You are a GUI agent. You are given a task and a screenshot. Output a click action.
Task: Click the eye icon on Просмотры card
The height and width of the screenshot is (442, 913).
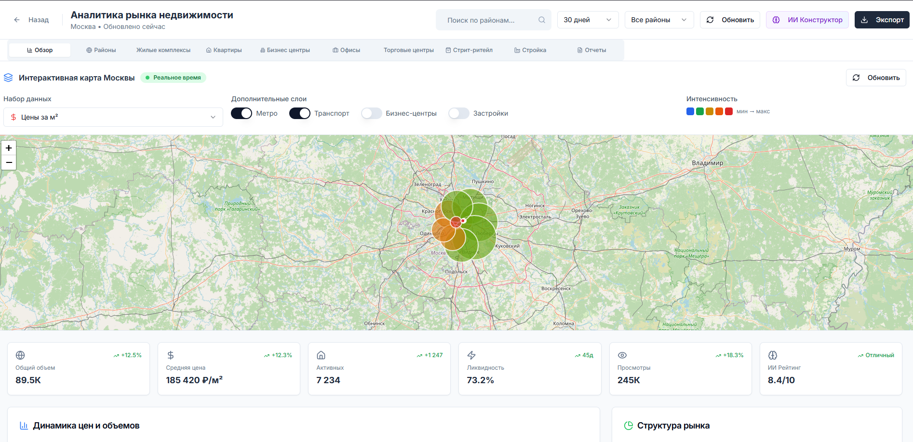point(622,355)
